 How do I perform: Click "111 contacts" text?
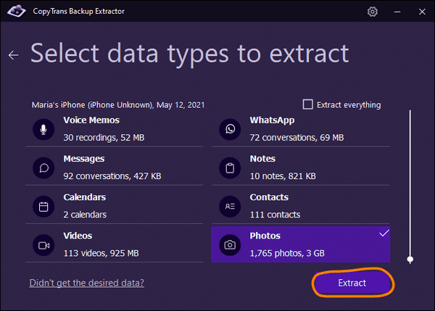[275, 215]
